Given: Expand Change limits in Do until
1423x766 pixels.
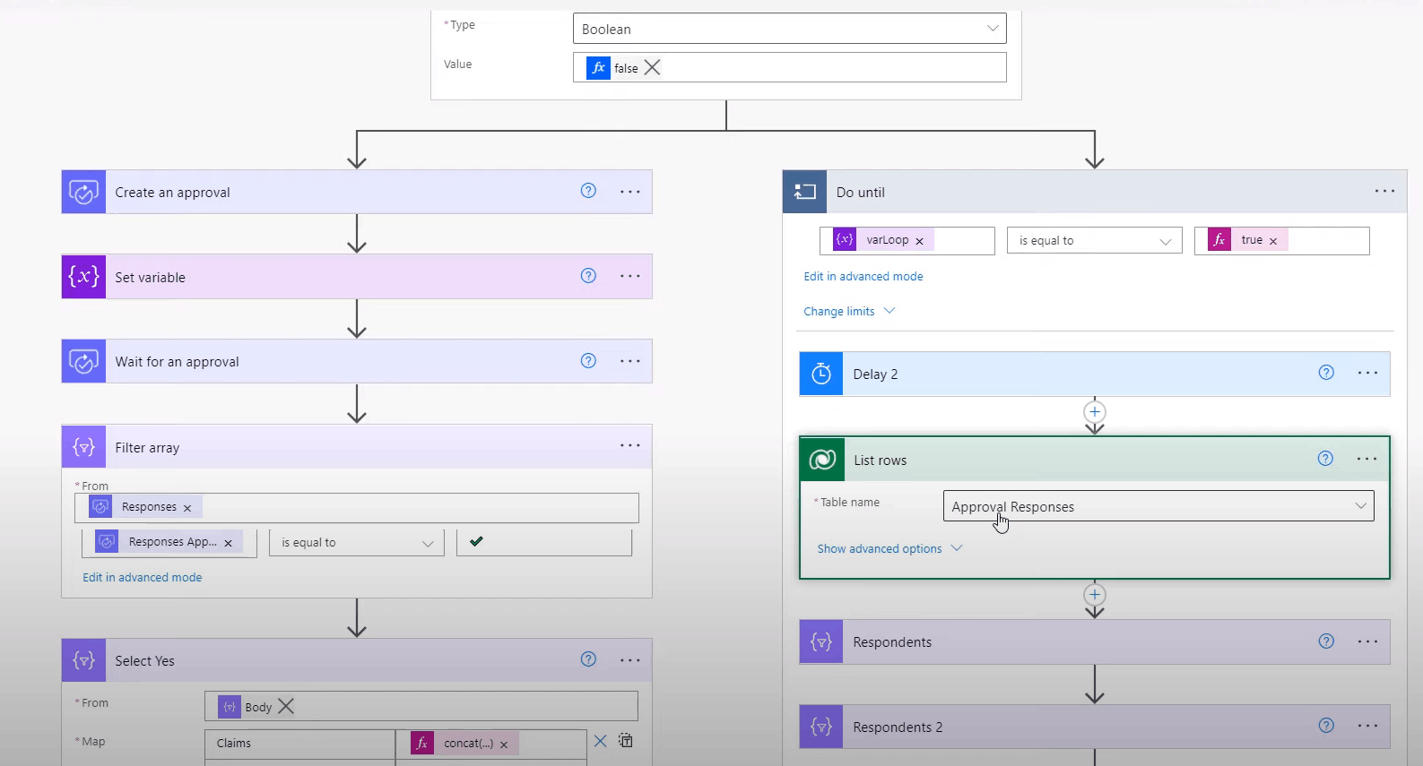Looking at the screenshot, I should [849, 311].
